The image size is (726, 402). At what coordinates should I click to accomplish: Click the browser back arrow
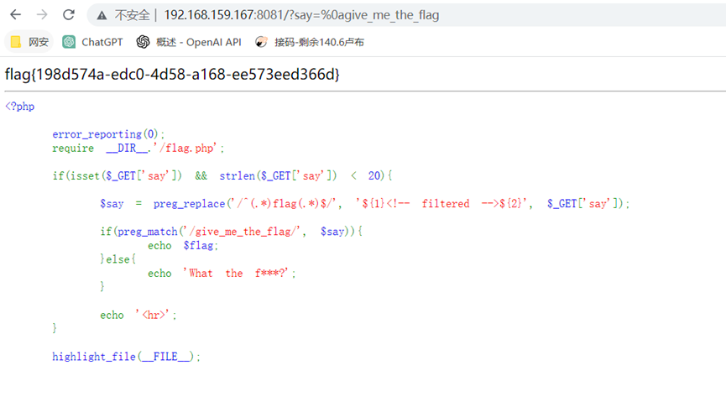tap(16, 15)
